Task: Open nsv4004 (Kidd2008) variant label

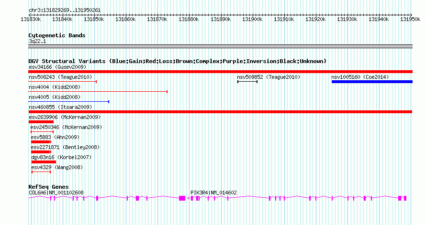Action: [x=55, y=87]
